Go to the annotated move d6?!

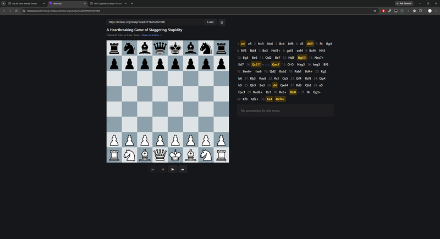[310, 44]
